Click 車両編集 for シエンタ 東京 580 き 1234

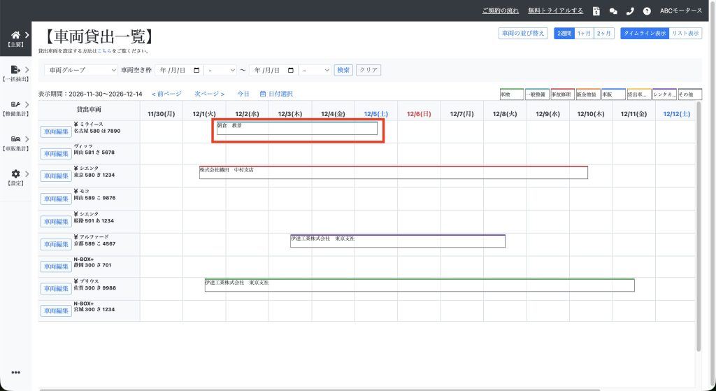(56, 176)
